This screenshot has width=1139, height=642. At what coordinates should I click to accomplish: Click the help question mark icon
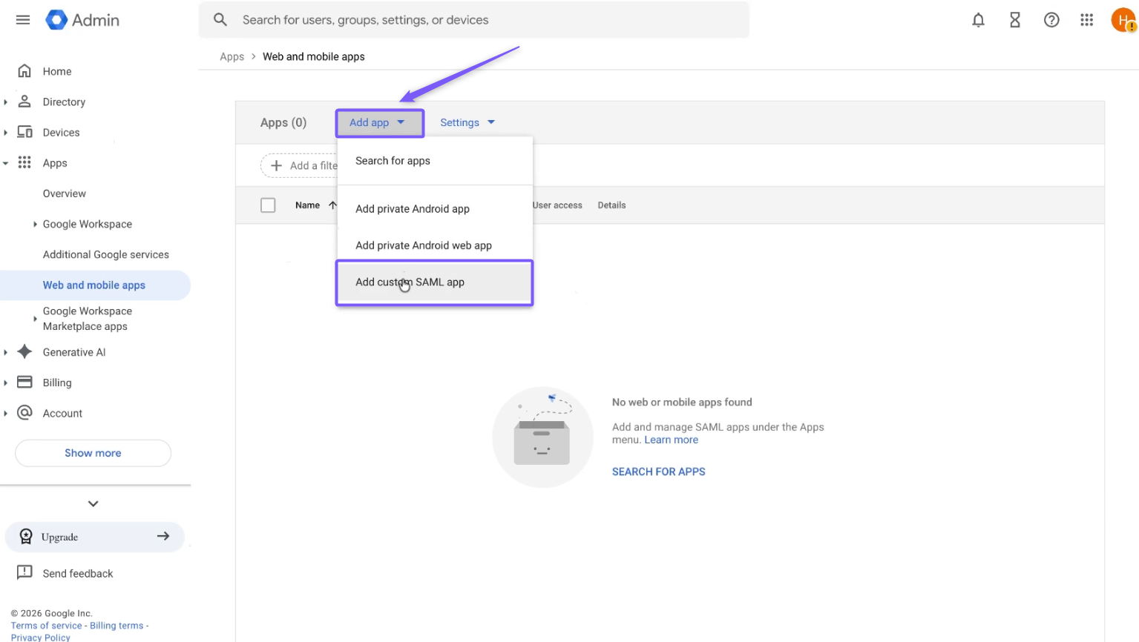coord(1051,20)
